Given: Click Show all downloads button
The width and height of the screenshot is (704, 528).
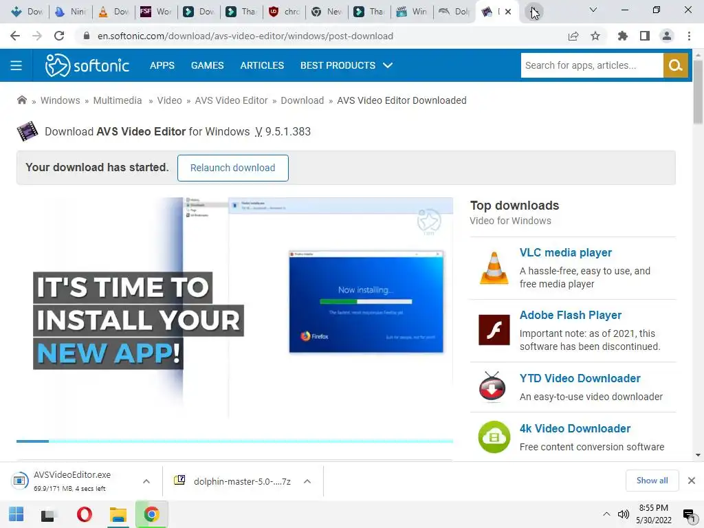Looking at the screenshot, I should [x=652, y=481].
